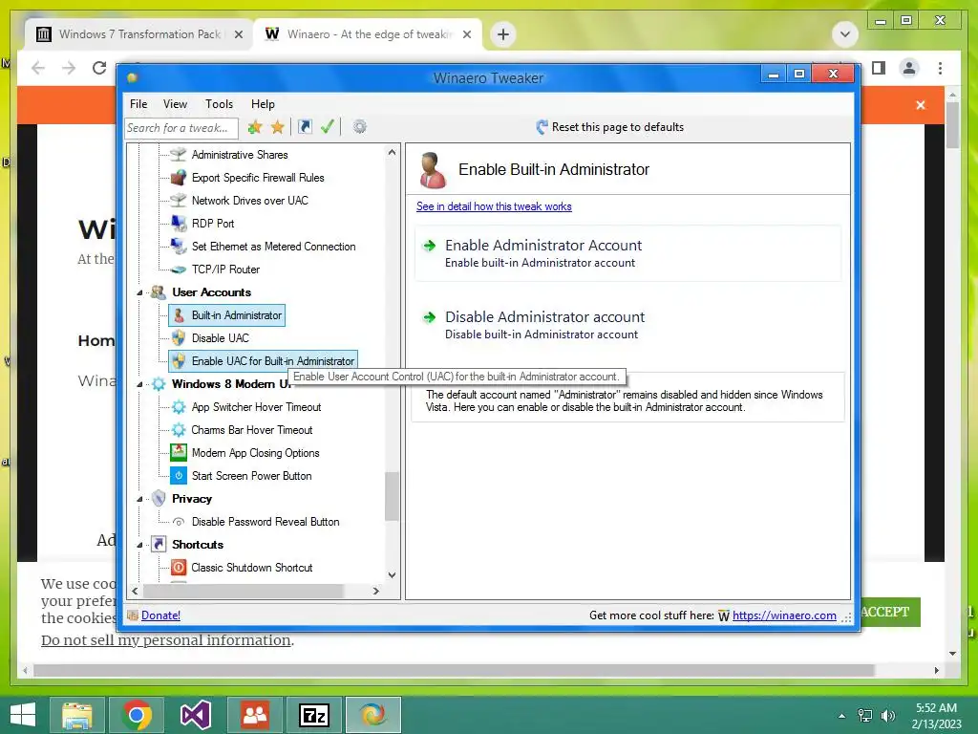This screenshot has height=734, width=978.
Task: Toggle Chrome's side panel icon
Action: [x=879, y=68]
